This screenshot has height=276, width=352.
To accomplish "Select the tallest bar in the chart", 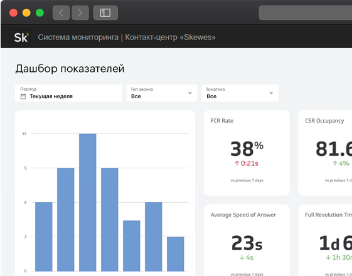I will point(88,202).
